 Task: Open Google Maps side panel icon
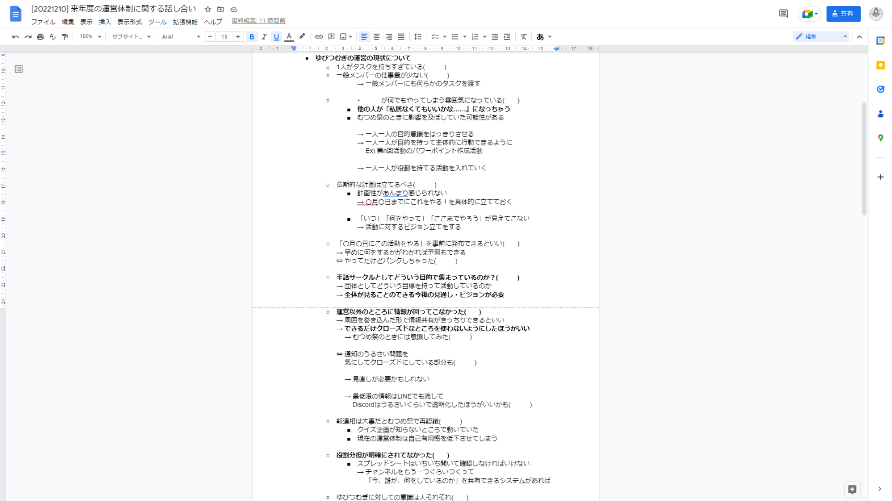pyautogui.click(x=881, y=138)
